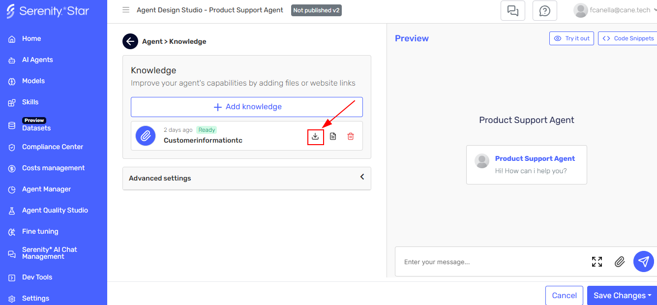Click the back arrow next to Agent breadcrumb
657x305 pixels.
point(130,41)
